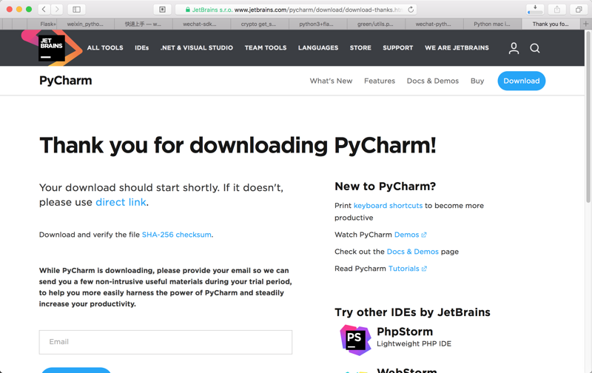Switch to the wechat-sdk tab
The image size is (592, 373).
click(200, 24)
